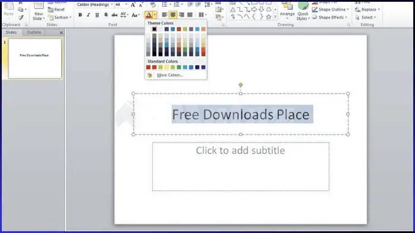This screenshot has height=233, width=415.
Task: Pick black theme color swatch
Action: (155, 29)
